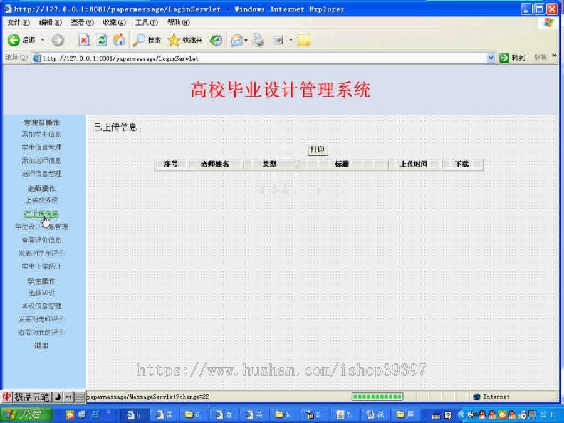Click the 已上传信息 sidebar link

41,214
